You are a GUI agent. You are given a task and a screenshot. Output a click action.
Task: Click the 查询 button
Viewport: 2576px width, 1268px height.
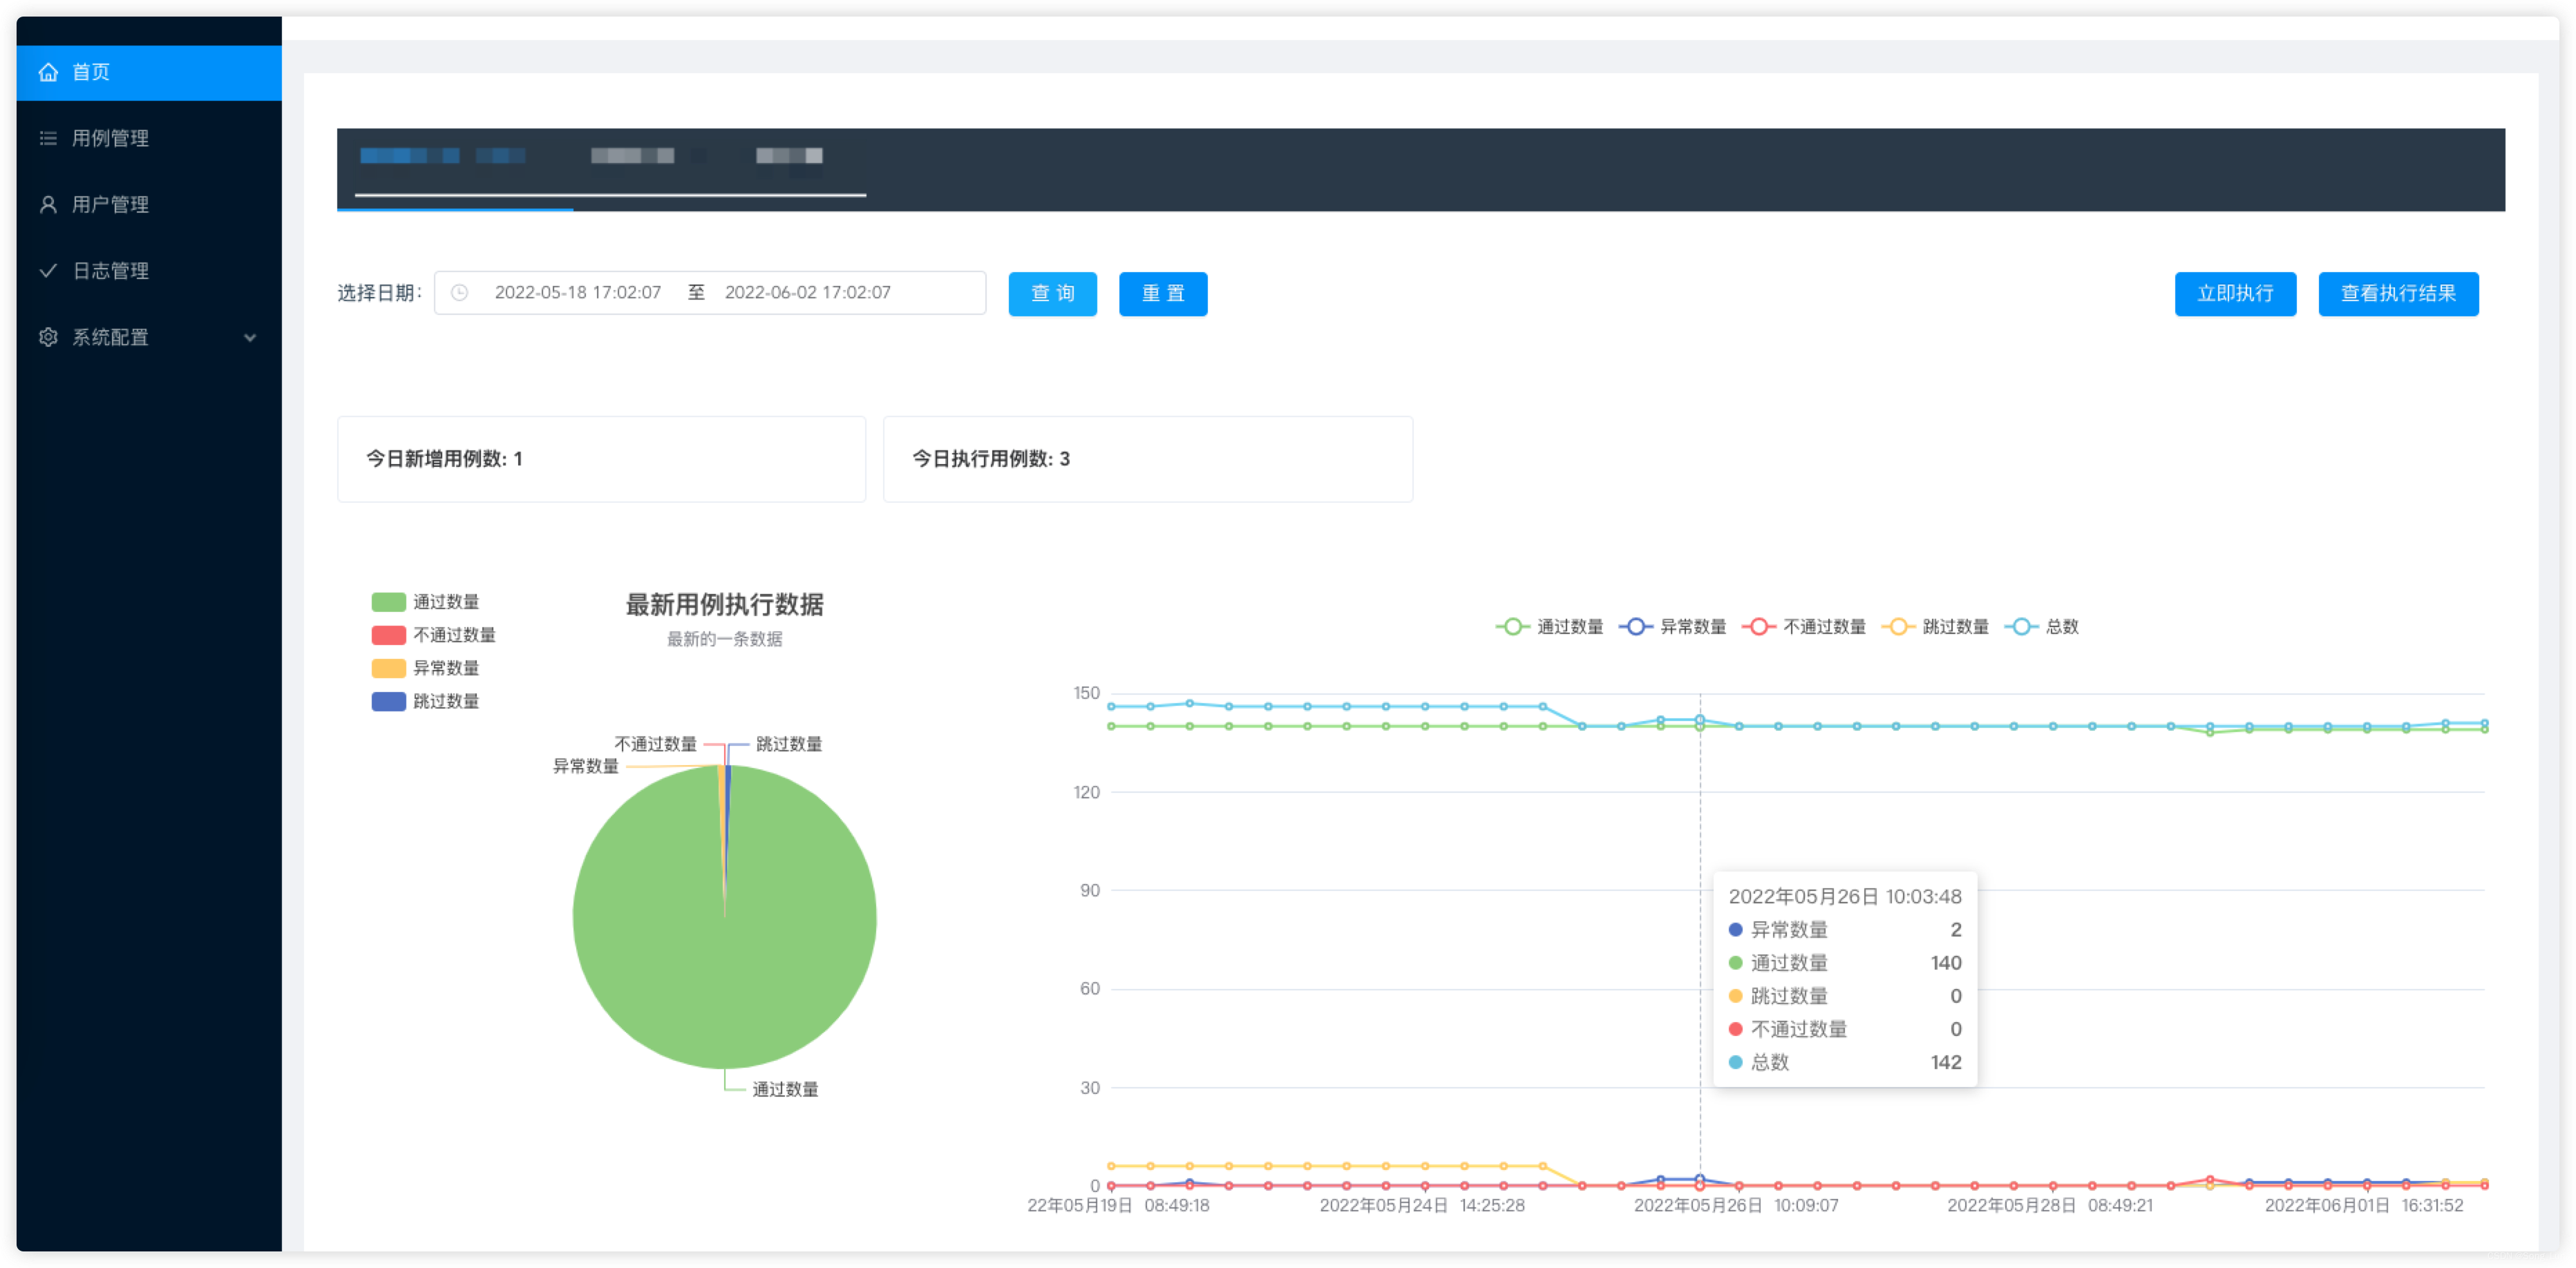coord(1052,294)
